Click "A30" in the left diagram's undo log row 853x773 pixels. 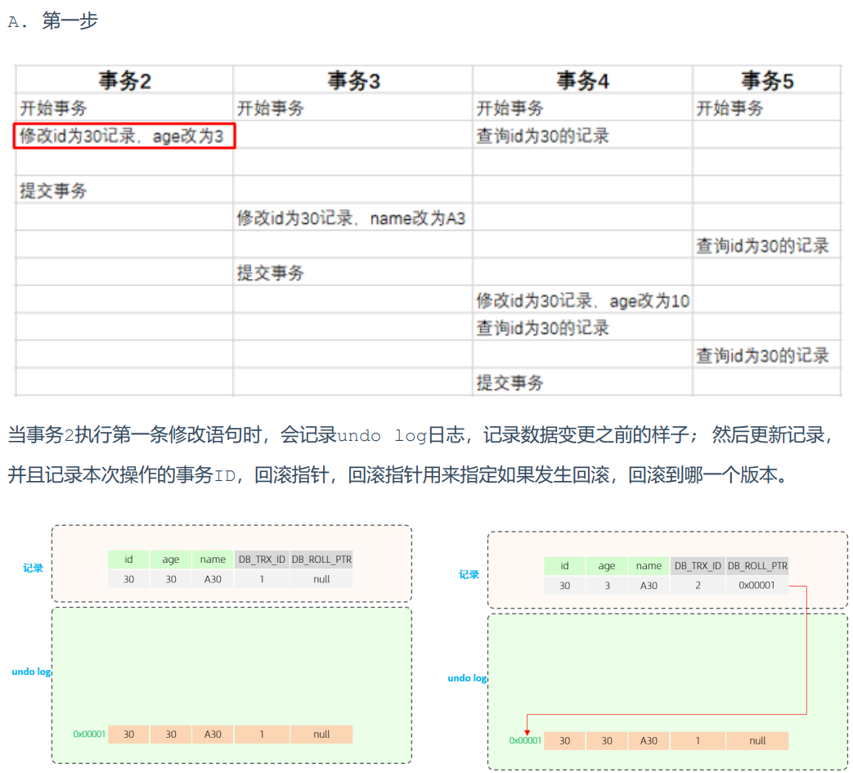(x=213, y=734)
